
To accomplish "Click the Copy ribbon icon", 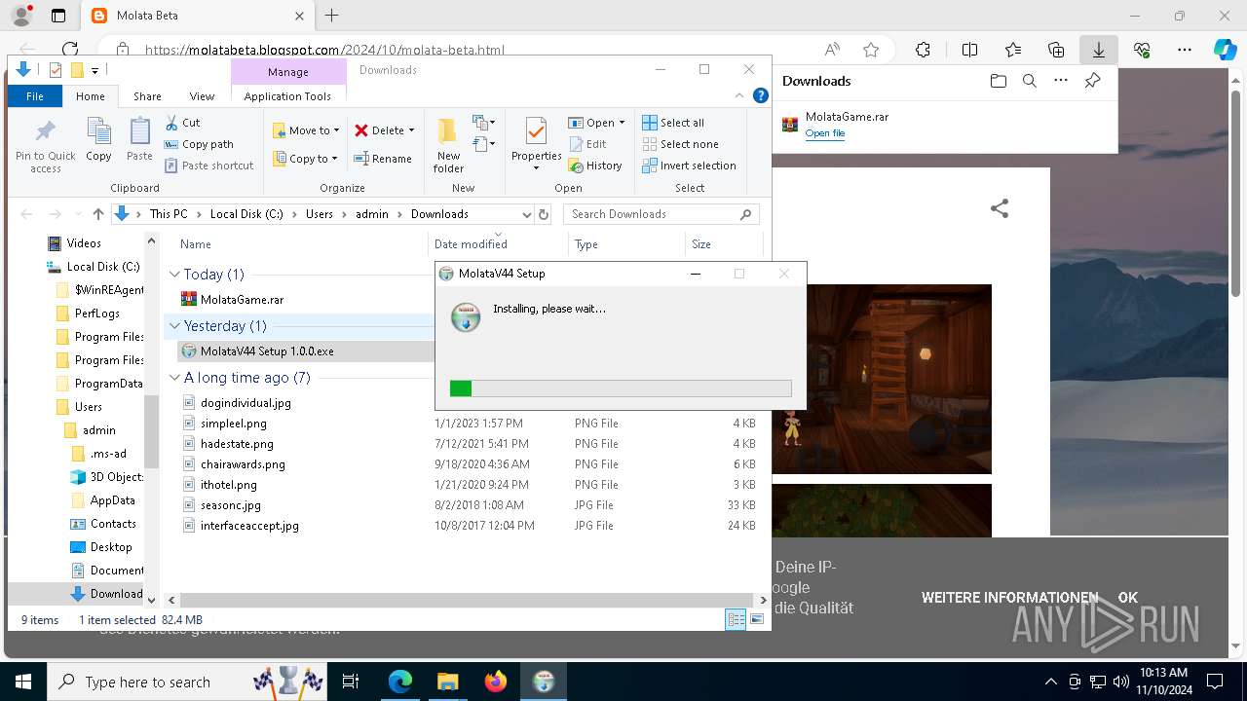I will click(x=98, y=139).
